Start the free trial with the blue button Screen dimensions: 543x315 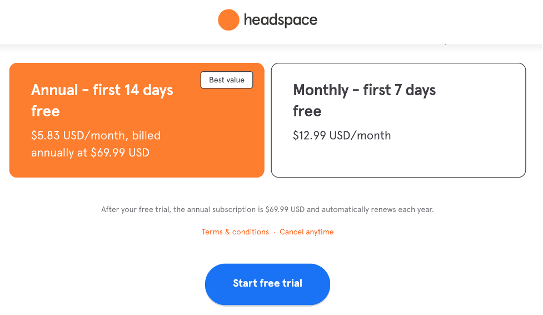pos(268,284)
